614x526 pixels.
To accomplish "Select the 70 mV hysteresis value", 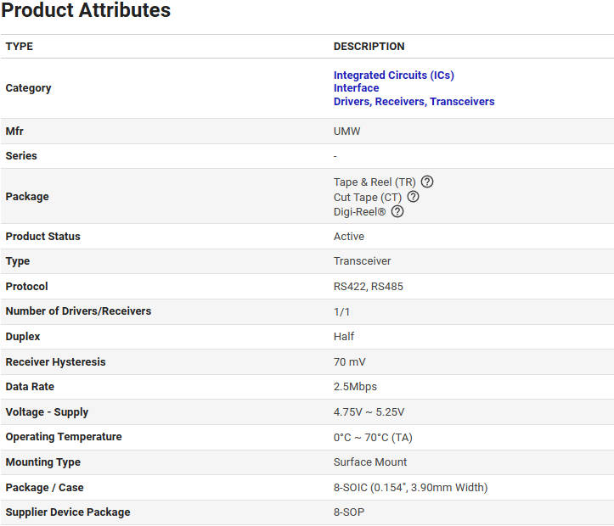I will [x=349, y=362].
